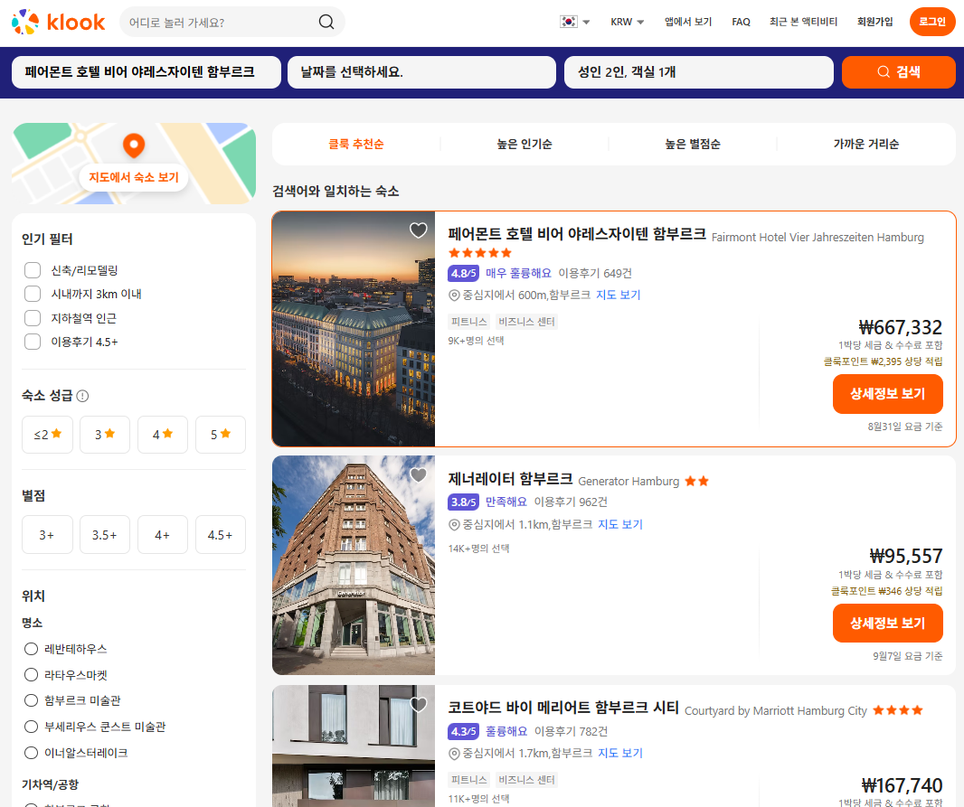The width and height of the screenshot is (964, 807).
Task: Check the 신축/리모델링 filter
Action: click(x=33, y=270)
